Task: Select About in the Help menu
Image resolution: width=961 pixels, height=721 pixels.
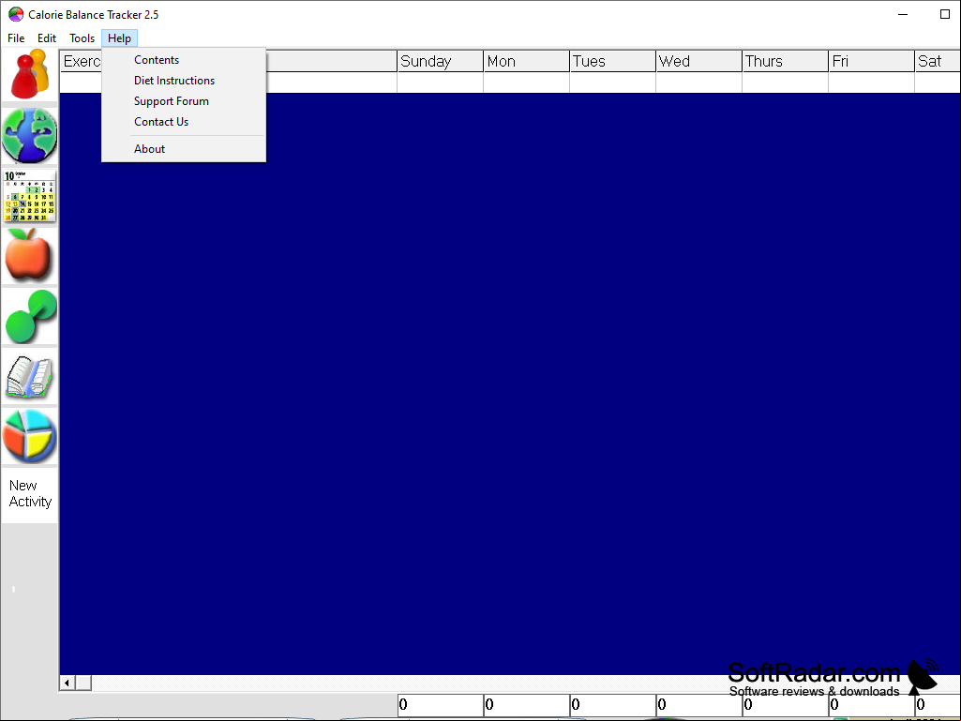Action: point(184,149)
